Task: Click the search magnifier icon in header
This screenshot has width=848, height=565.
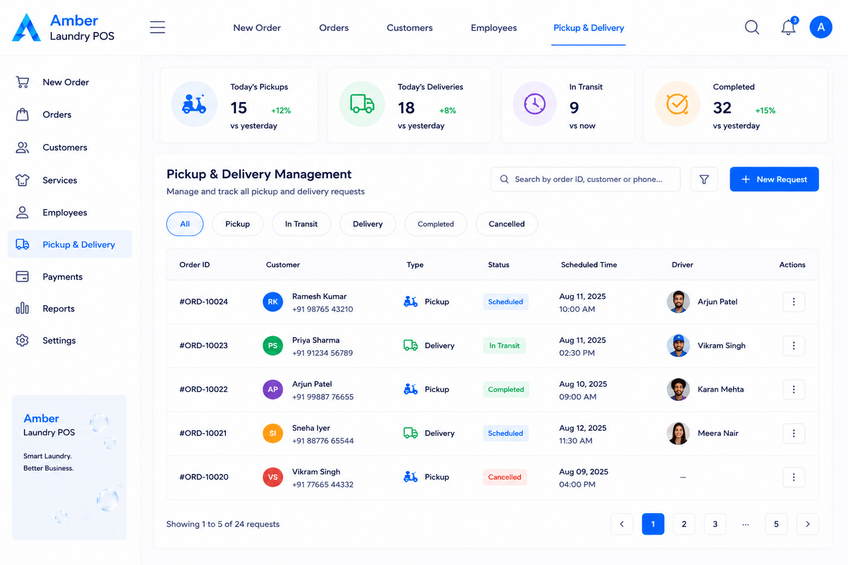Action: click(752, 27)
